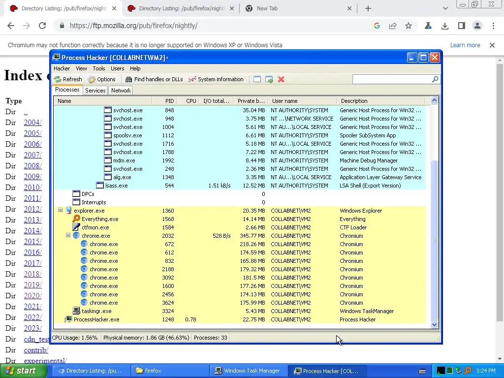504x378 pixels.
Task: Select the alg.exe process row
Action: [240, 177]
